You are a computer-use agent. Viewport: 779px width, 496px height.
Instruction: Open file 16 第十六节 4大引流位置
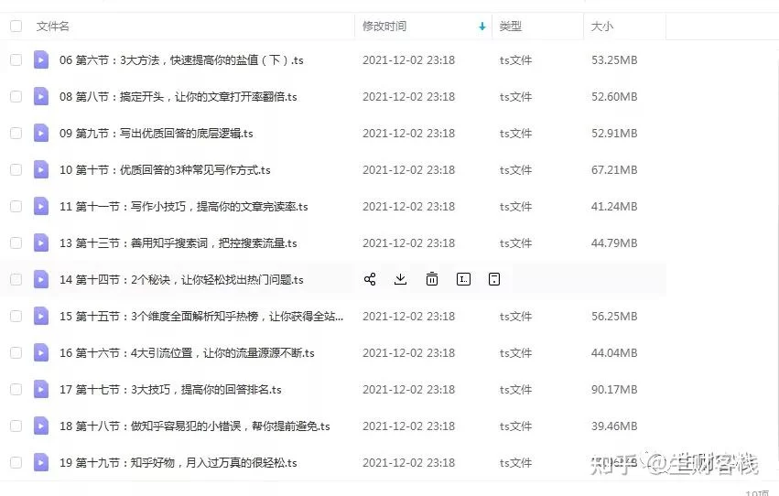pos(187,353)
